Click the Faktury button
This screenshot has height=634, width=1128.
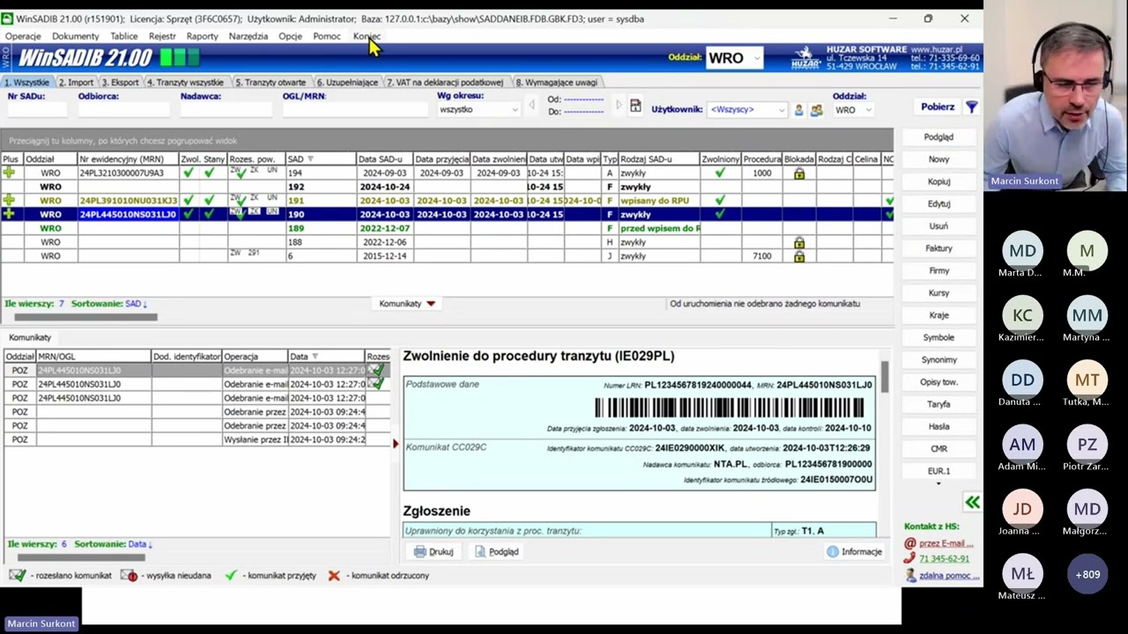939,248
